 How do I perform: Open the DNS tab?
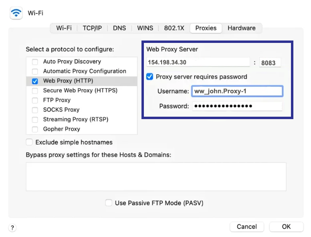pyautogui.click(x=119, y=28)
